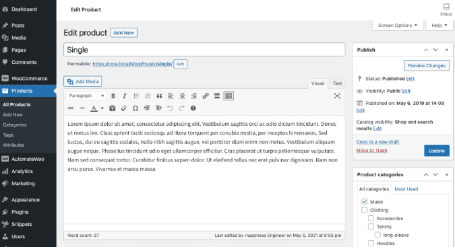Click the insert link icon
The width and height of the screenshot is (455, 251).
click(x=206, y=96)
